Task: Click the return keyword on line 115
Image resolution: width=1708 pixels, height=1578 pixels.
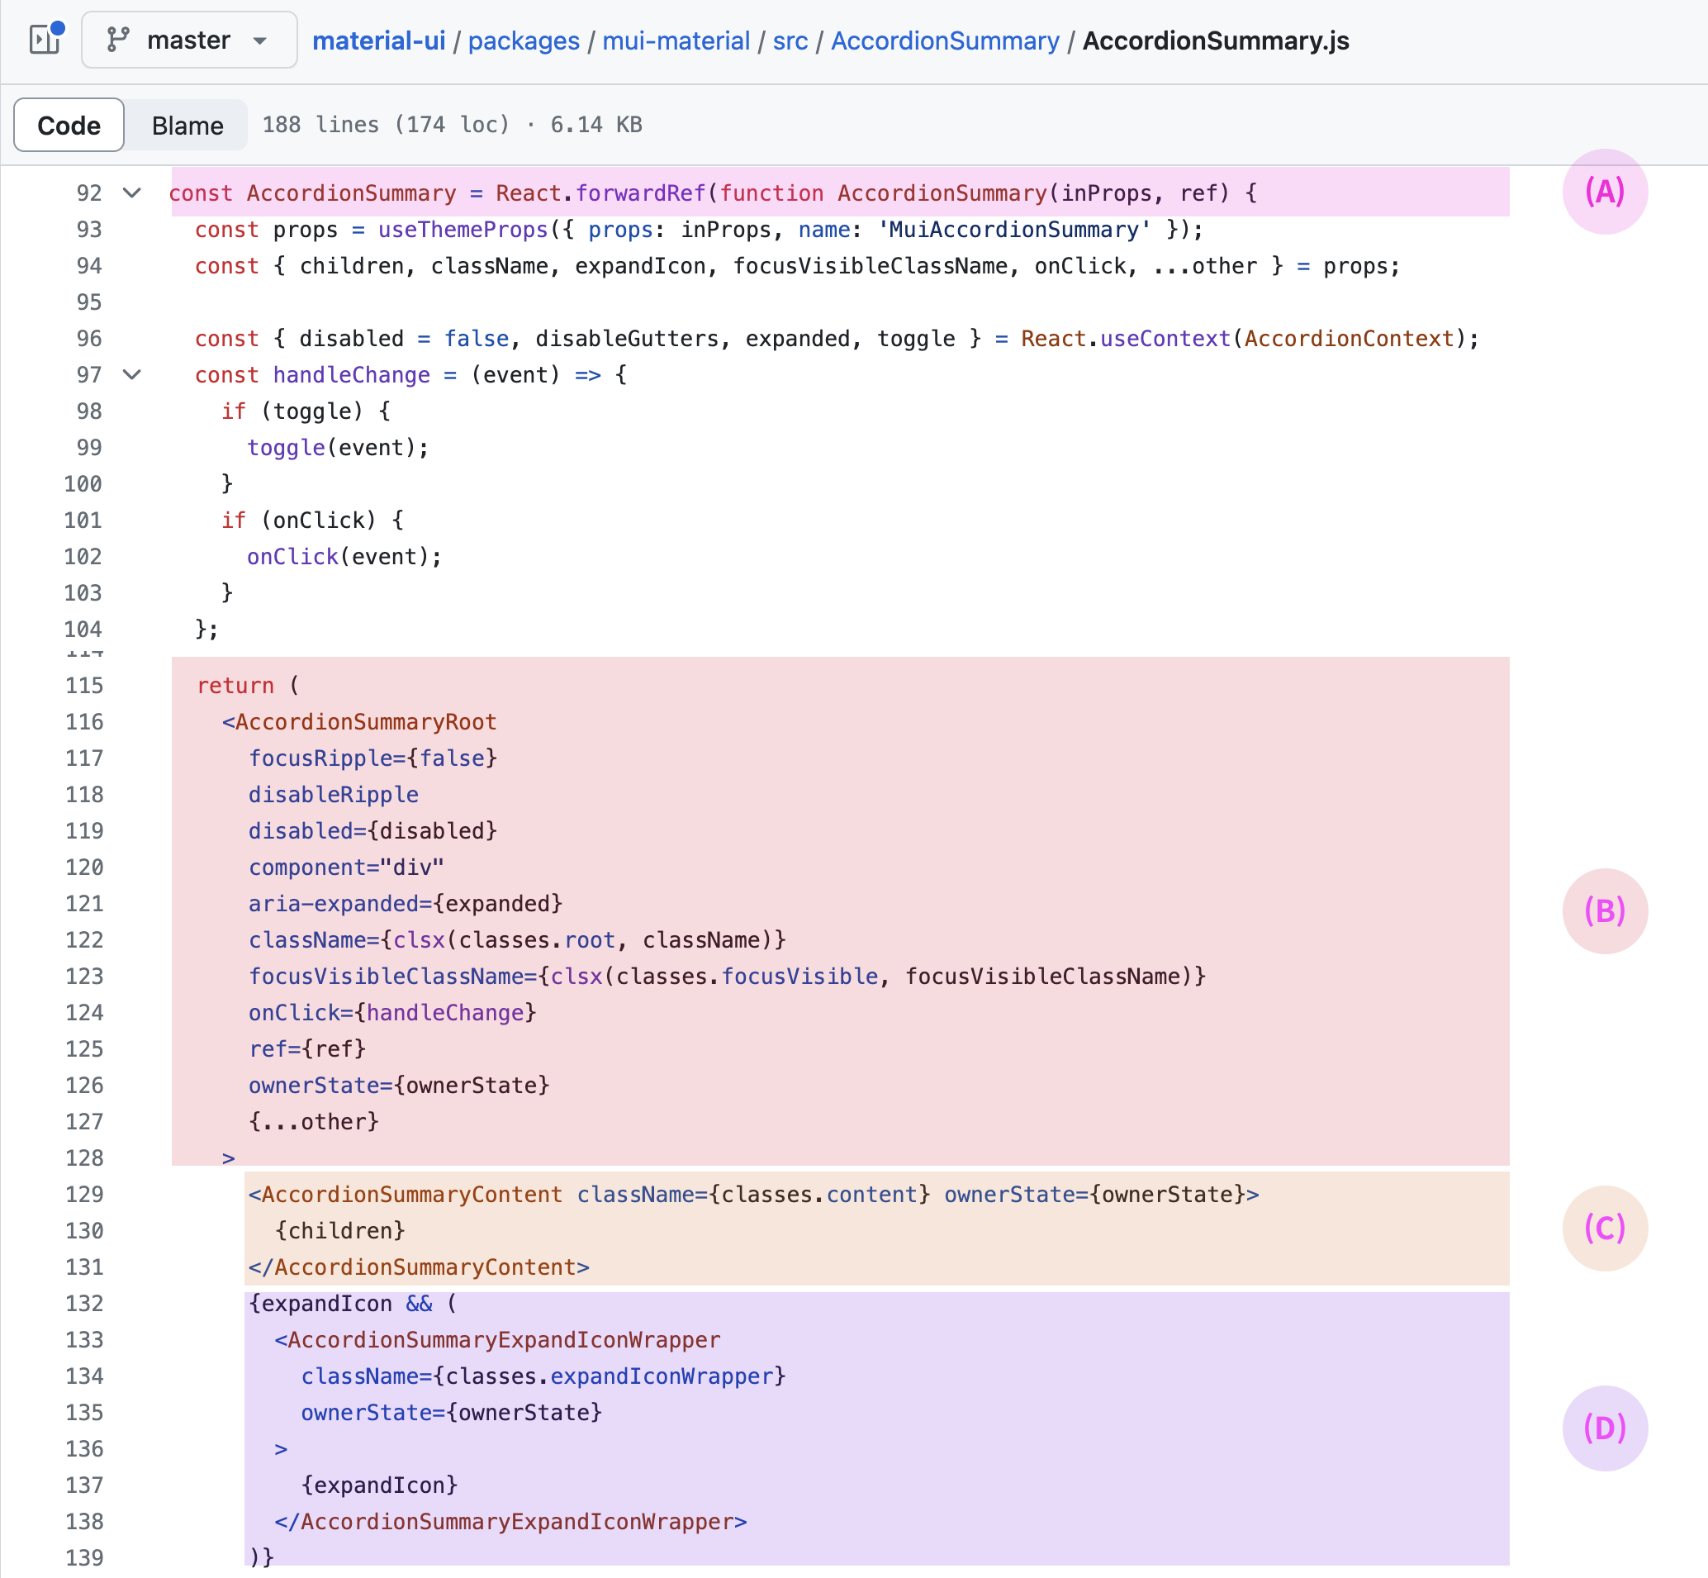Action: pos(235,686)
